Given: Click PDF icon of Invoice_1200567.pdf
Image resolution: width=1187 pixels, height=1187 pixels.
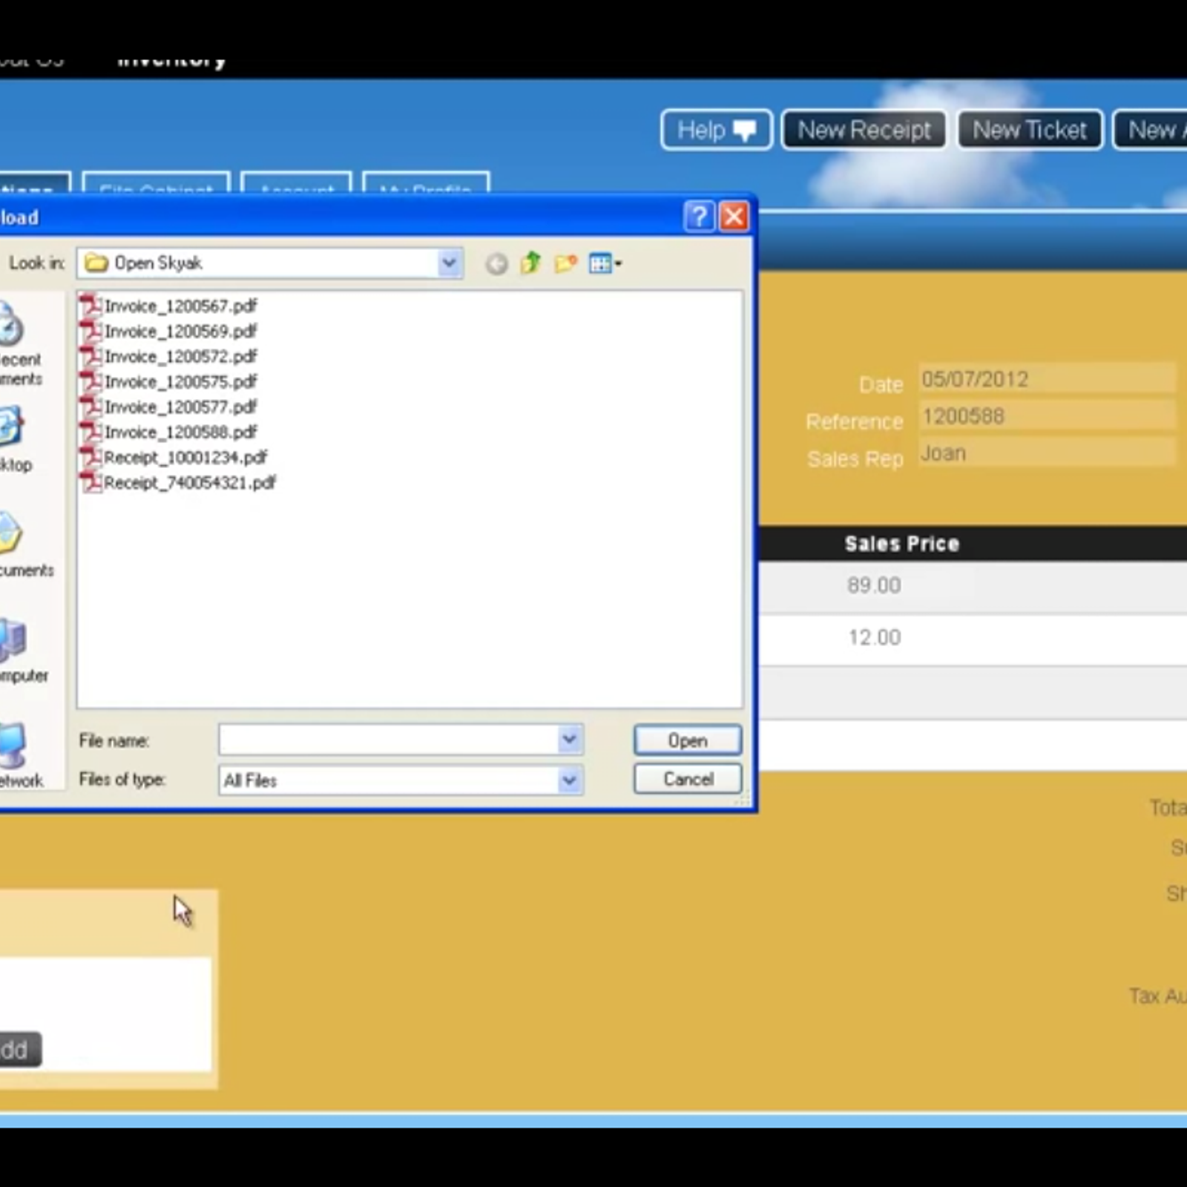Looking at the screenshot, I should tap(91, 306).
